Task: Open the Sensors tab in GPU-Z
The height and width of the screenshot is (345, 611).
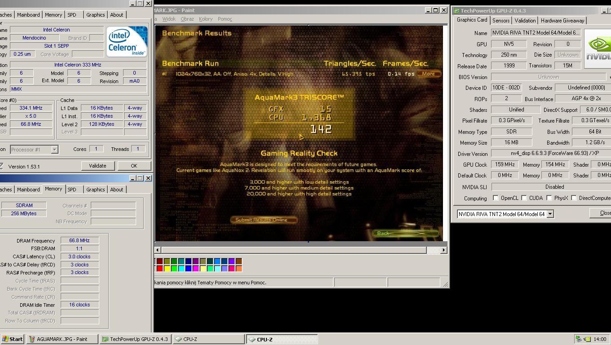Action: coord(501,21)
